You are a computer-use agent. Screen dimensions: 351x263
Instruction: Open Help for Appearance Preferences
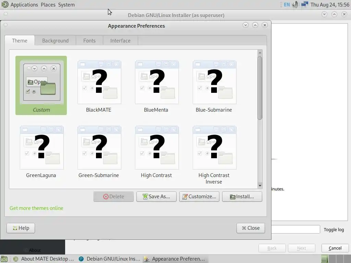[x=21, y=228]
